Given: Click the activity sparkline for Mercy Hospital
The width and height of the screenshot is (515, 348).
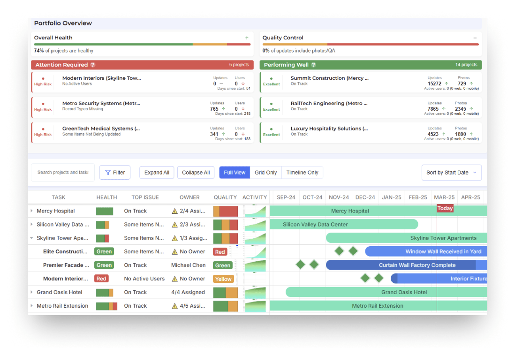Looking at the screenshot, I should (x=255, y=211).
